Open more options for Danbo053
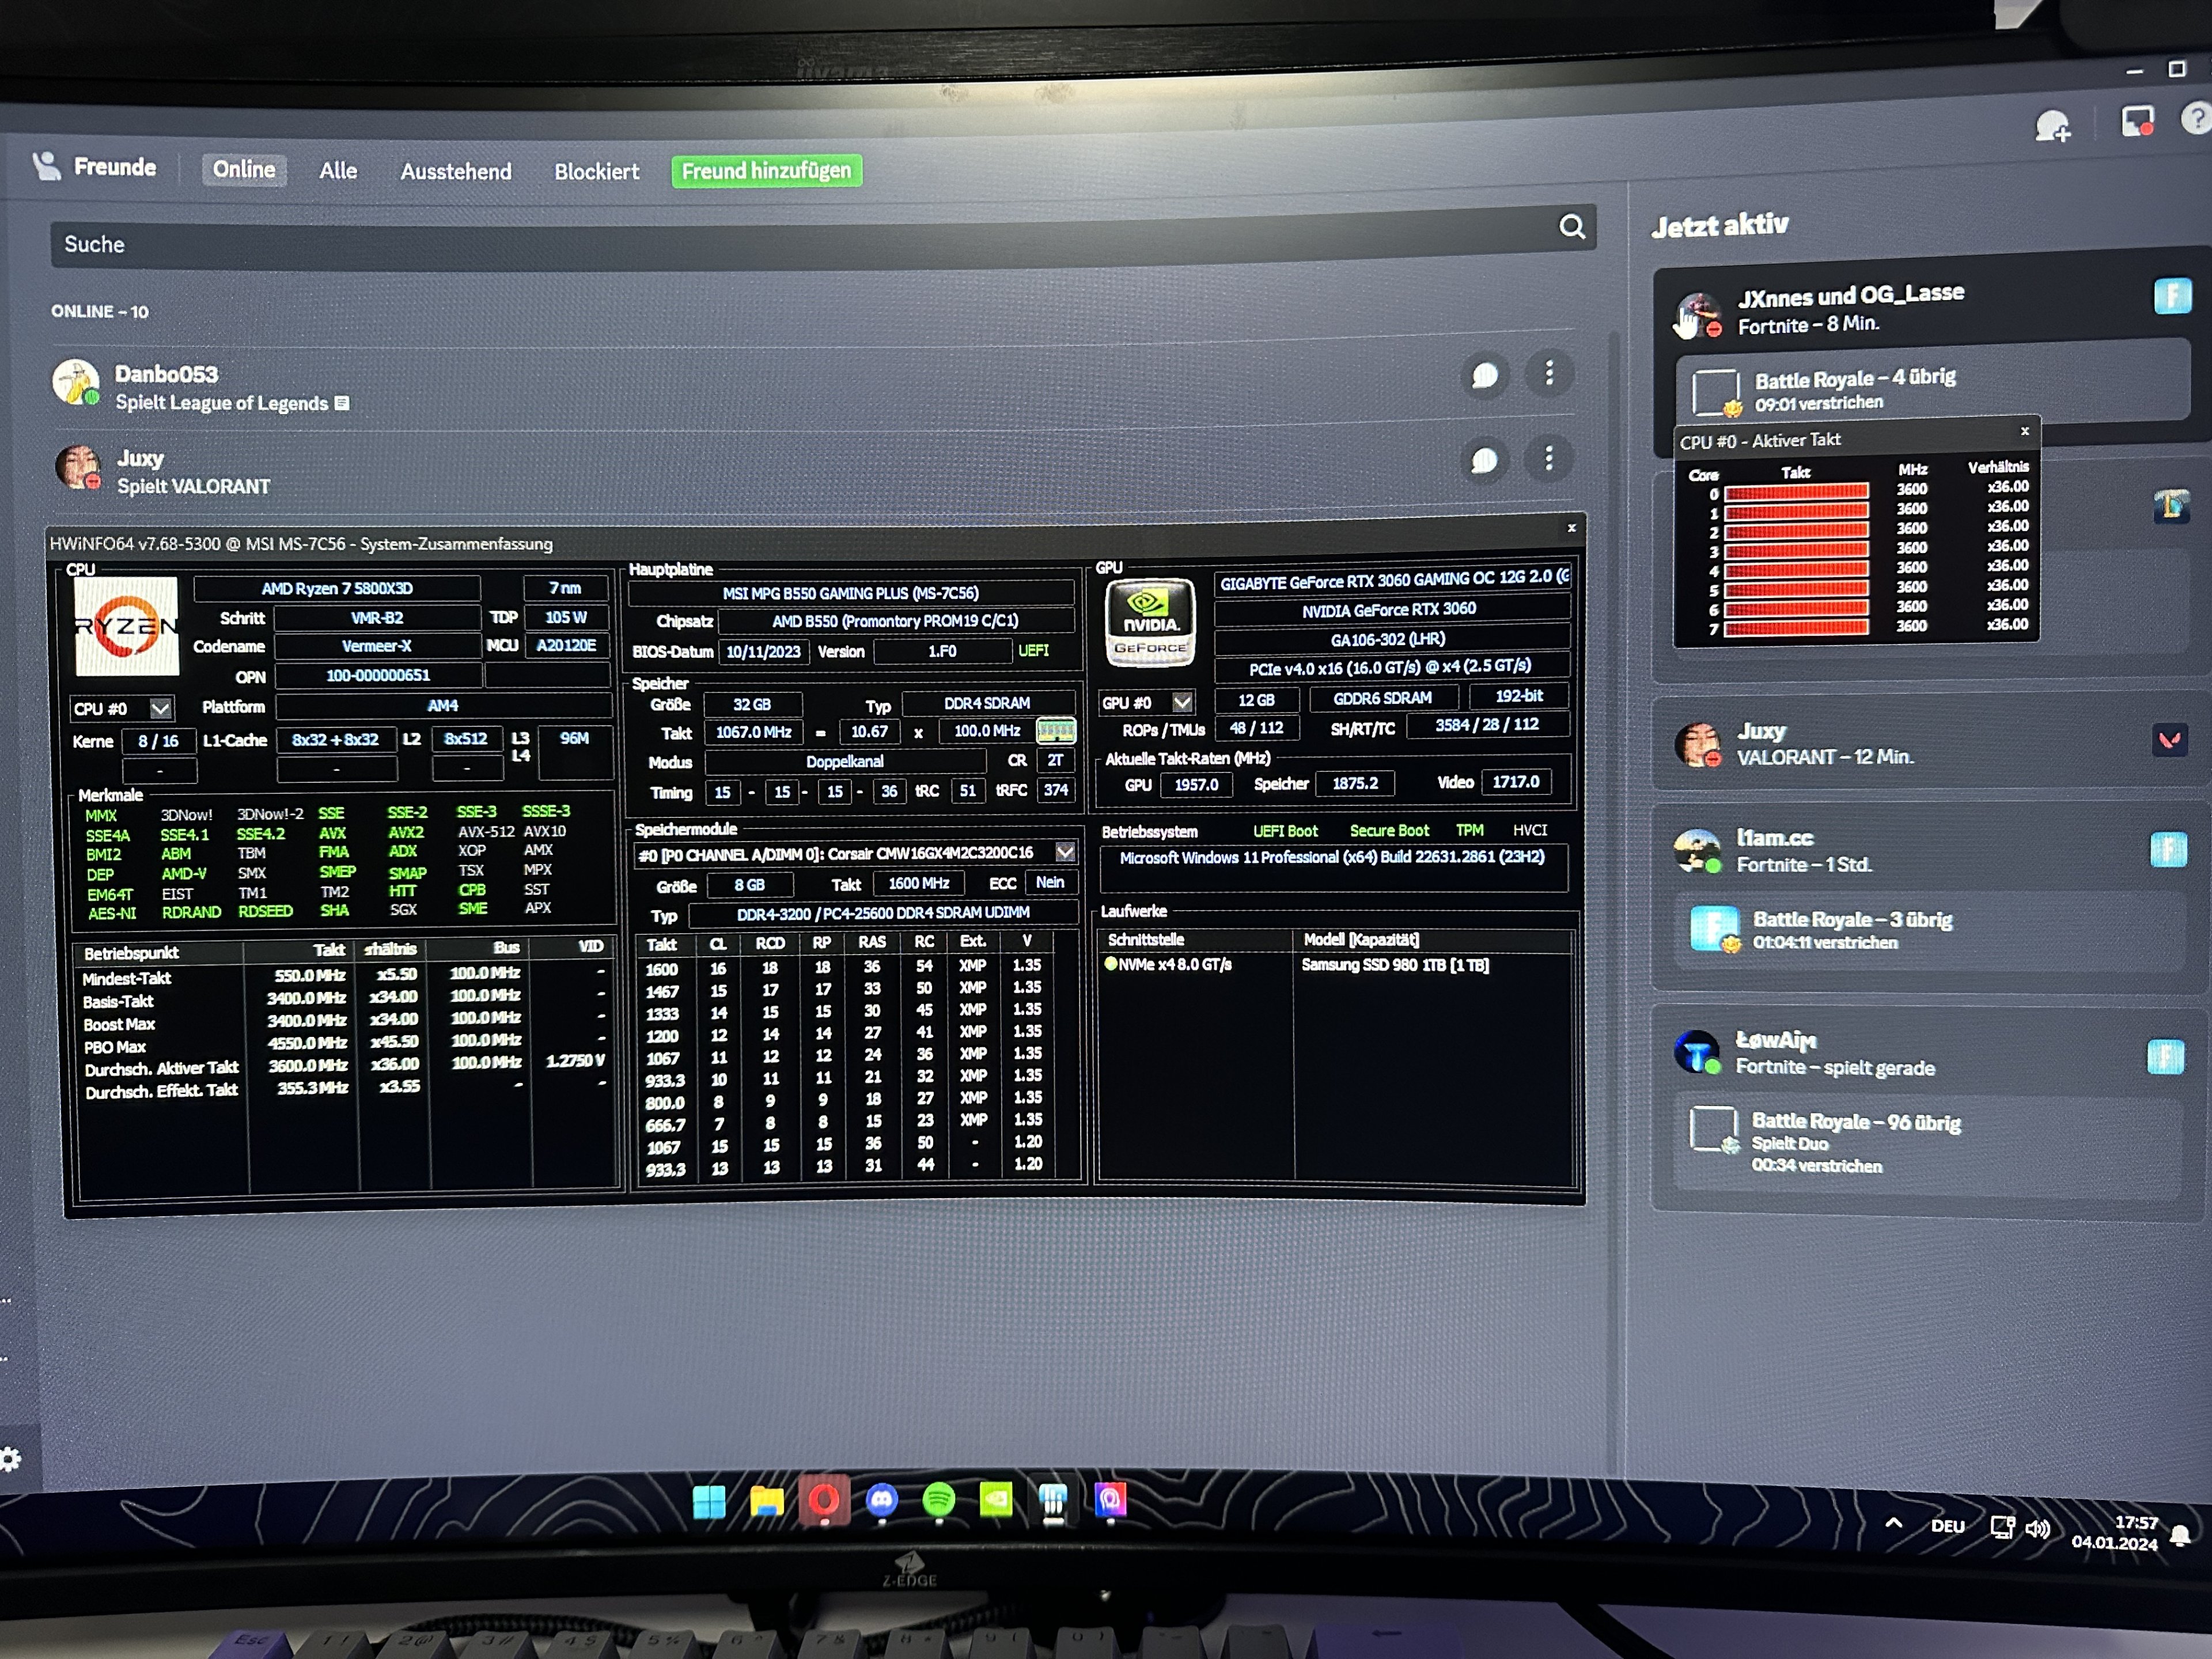The height and width of the screenshot is (1659, 2212). click(1549, 374)
